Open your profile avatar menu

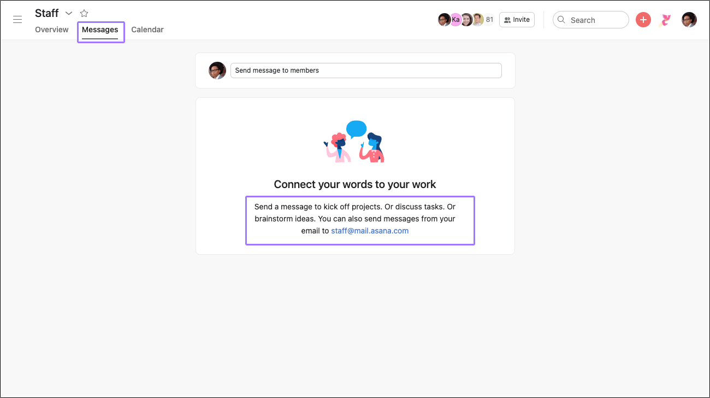pos(689,20)
